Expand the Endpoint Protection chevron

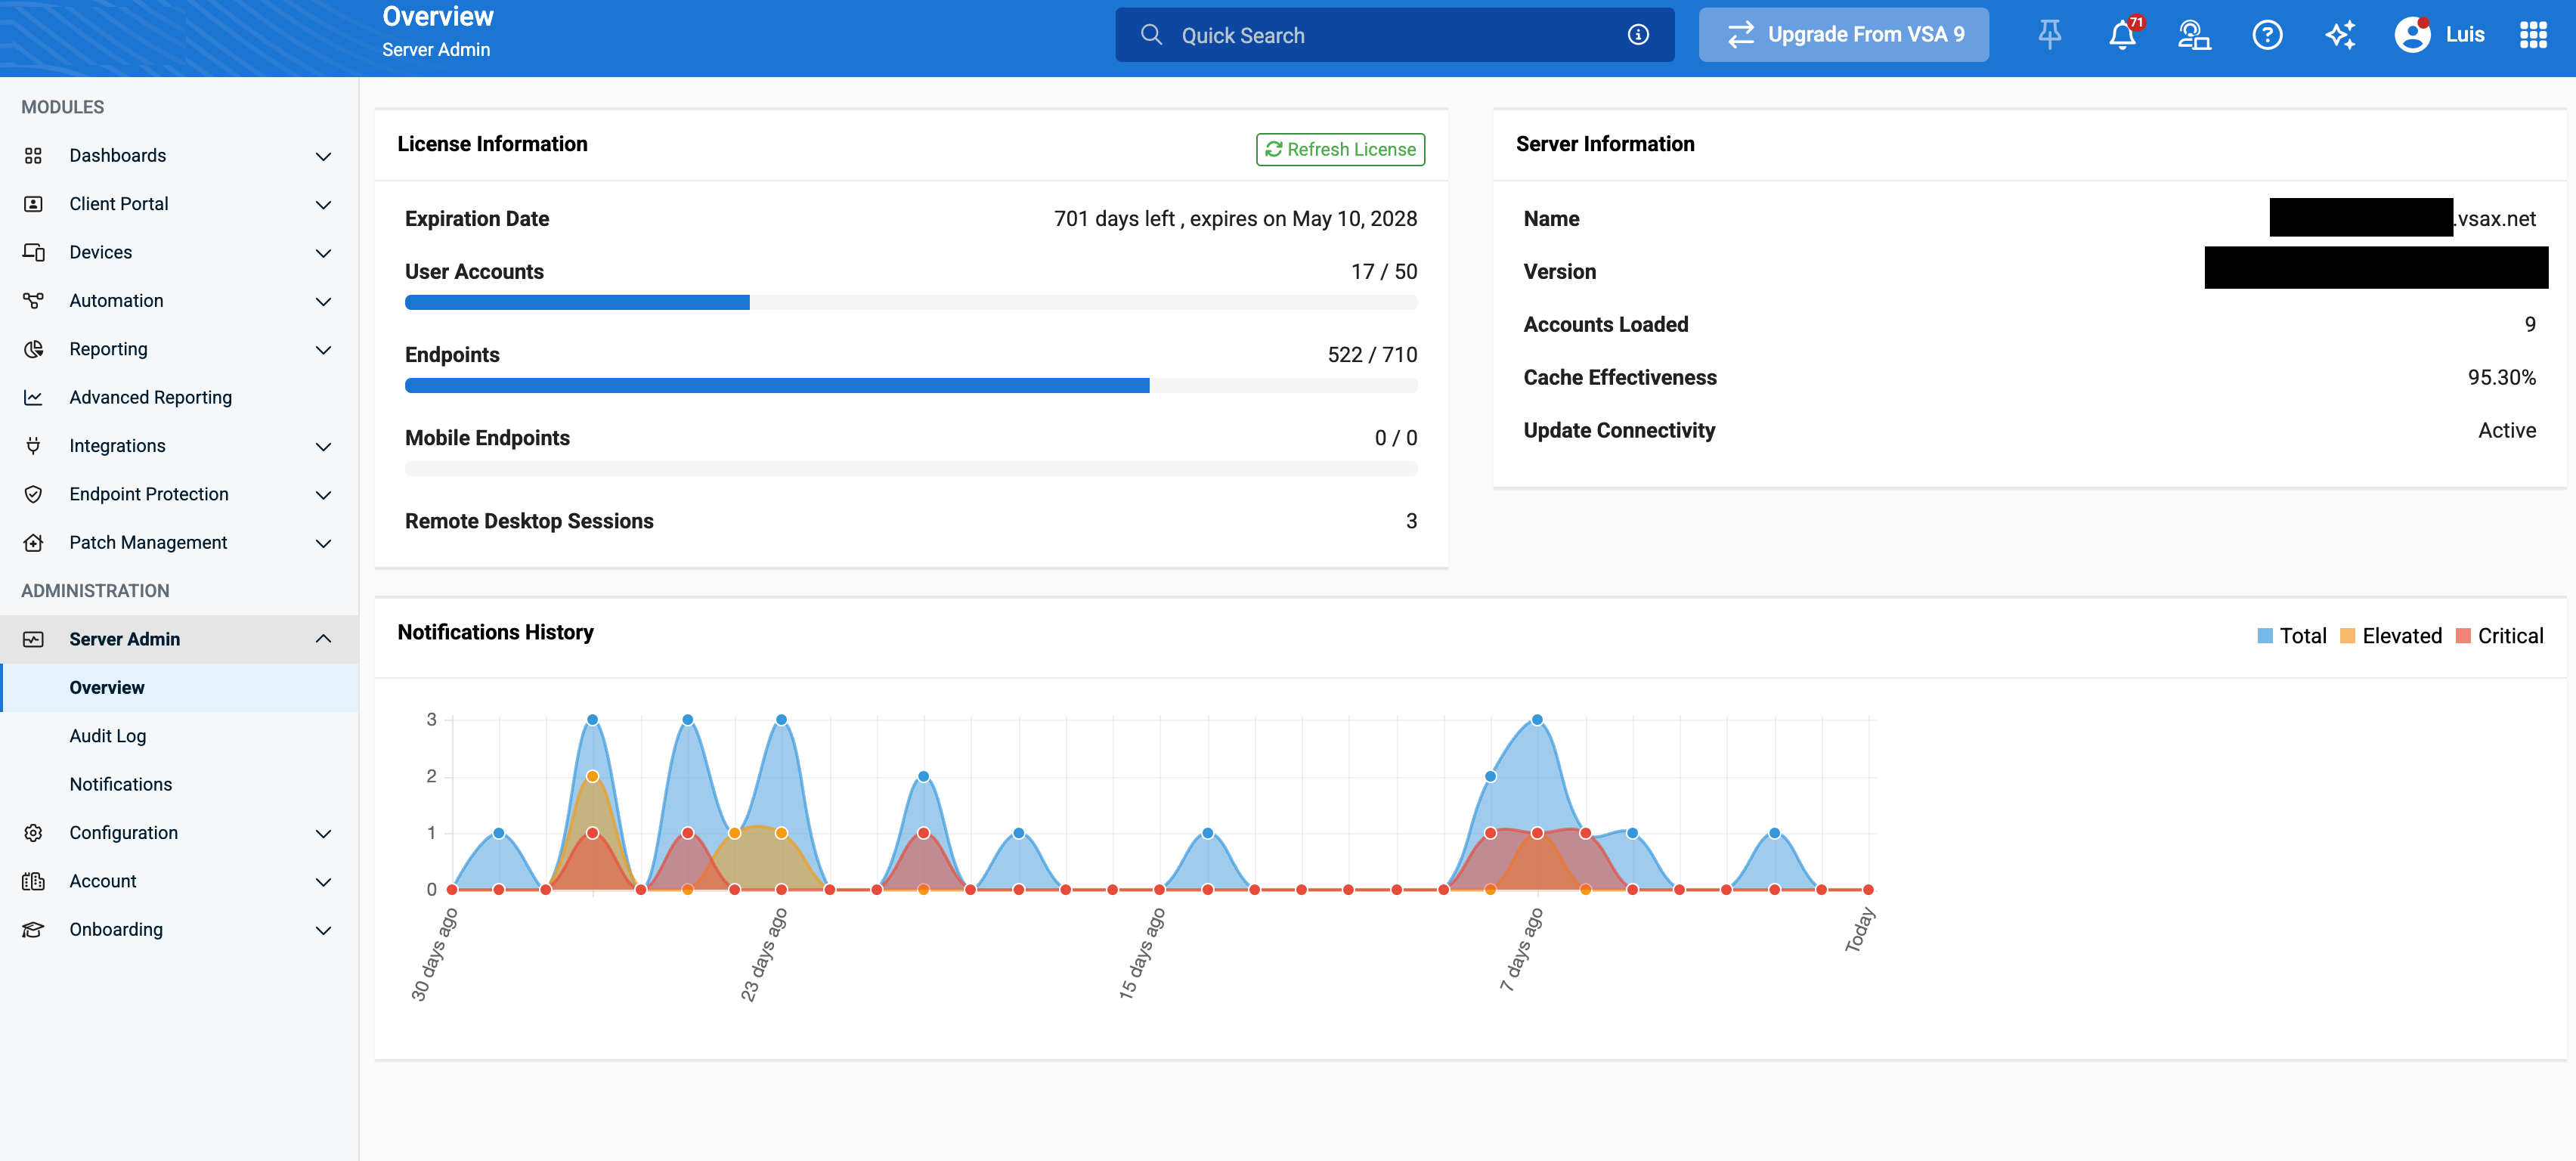point(323,494)
